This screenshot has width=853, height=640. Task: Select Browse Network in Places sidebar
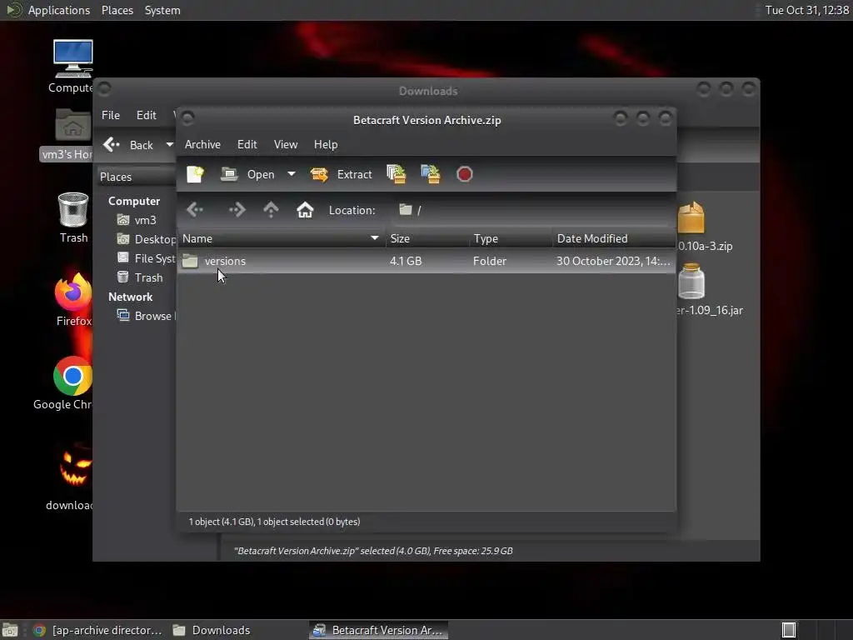pyautogui.click(x=146, y=316)
